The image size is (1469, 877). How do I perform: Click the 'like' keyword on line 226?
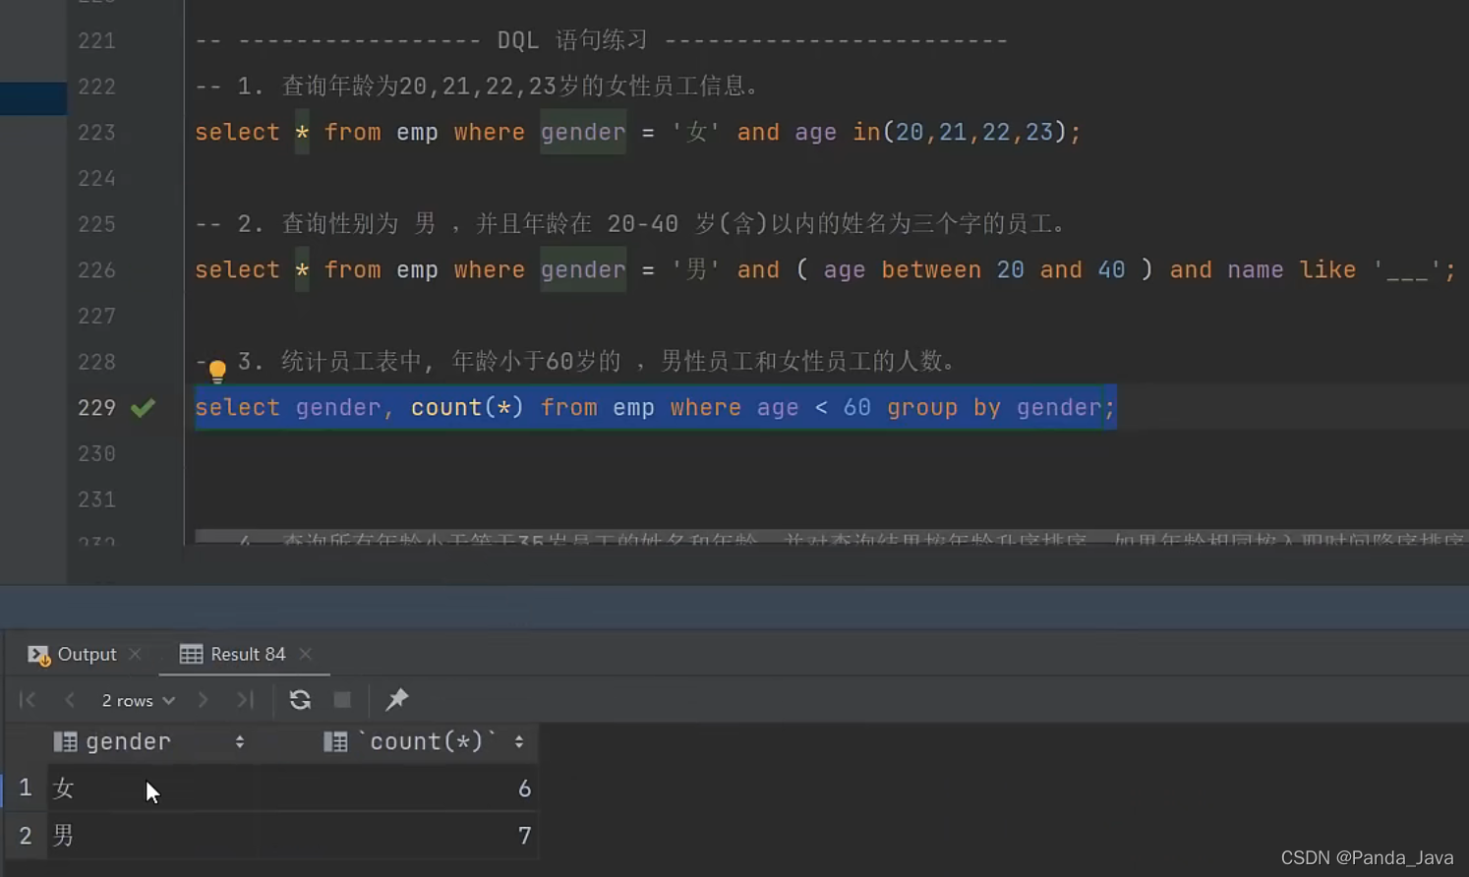pos(1327,270)
